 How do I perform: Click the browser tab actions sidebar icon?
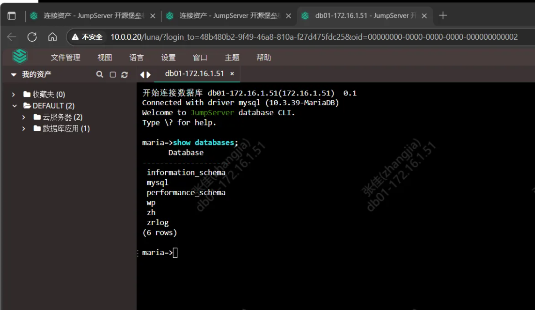click(x=12, y=15)
